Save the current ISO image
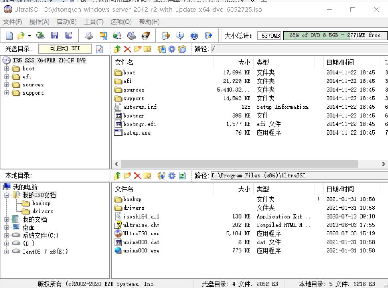This screenshot has height=288, width=388. (55, 36)
